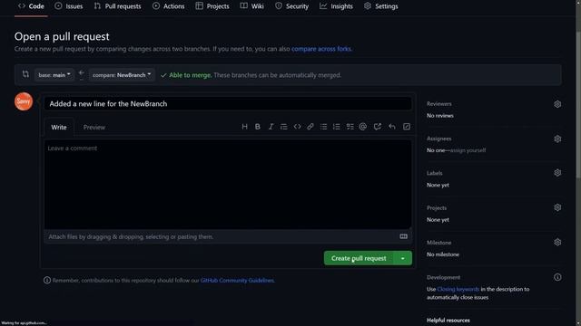Click the Helpful resources heading
Screen dimensions: 581x326
pos(448,320)
